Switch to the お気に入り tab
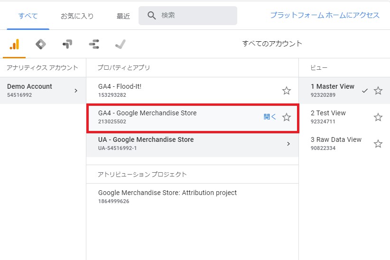The height and width of the screenshot is (260, 390). tap(77, 16)
